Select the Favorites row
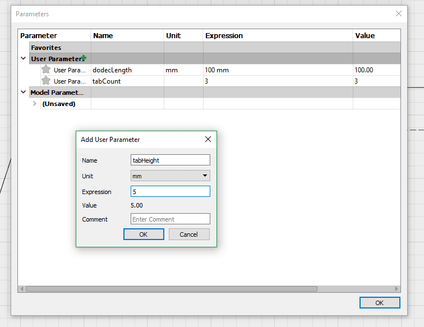The width and height of the screenshot is (424, 327). (x=215, y=48)
